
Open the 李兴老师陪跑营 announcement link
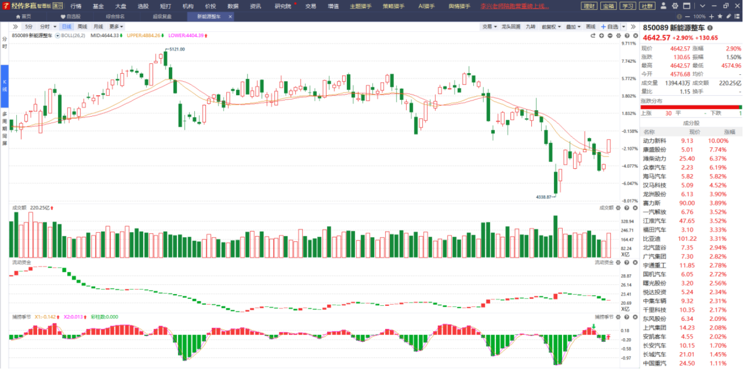[514, 6]
